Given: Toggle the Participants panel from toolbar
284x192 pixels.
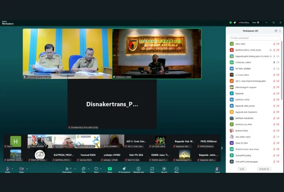Looking at the screenshot, I should (x=66, y=169).
